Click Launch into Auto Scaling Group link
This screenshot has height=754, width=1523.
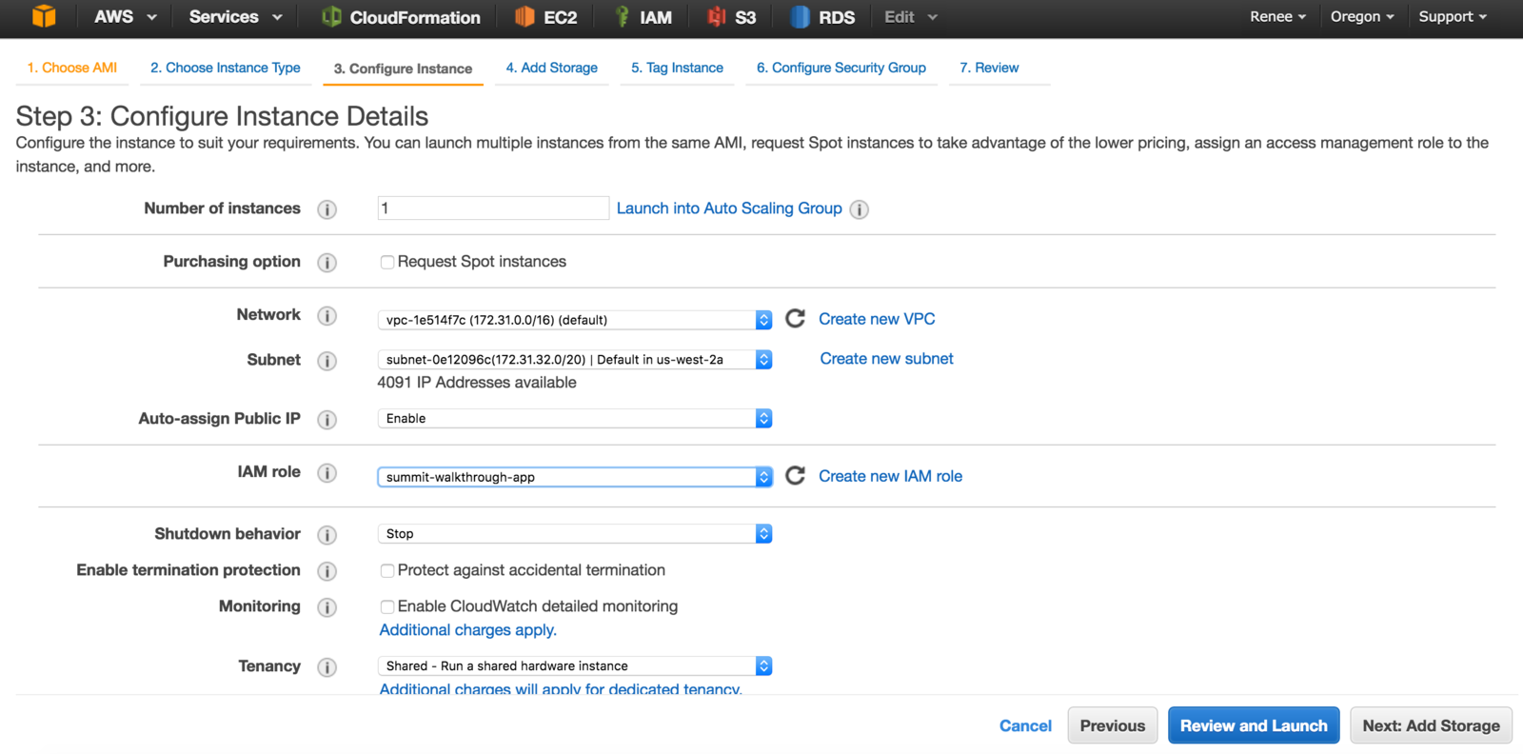pos(729,208)
